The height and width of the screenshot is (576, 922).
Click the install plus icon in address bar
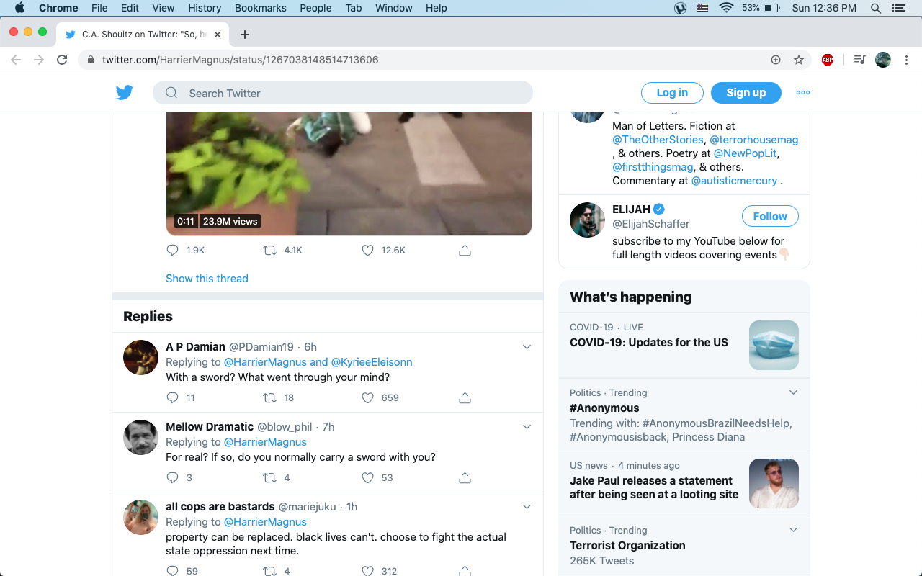[776, 60]
